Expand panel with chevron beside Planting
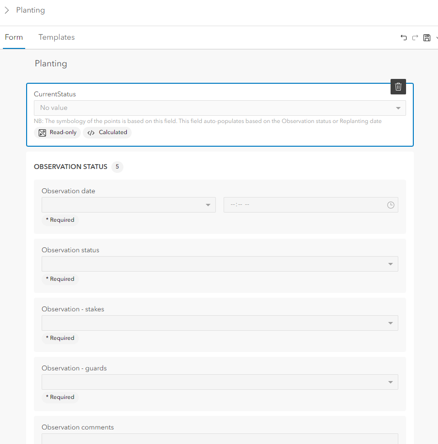The width and height of the screenshot is (438, 444). (x=7, y=10)
